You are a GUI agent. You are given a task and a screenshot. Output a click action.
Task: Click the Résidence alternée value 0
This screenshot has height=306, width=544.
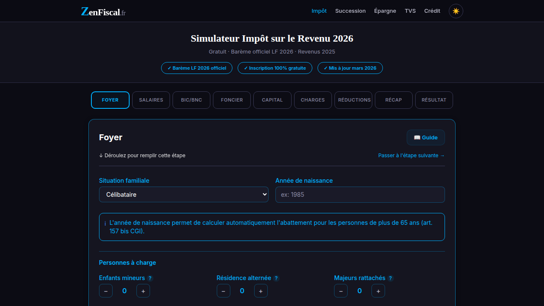pyautogui.click(x=242, y=291)
